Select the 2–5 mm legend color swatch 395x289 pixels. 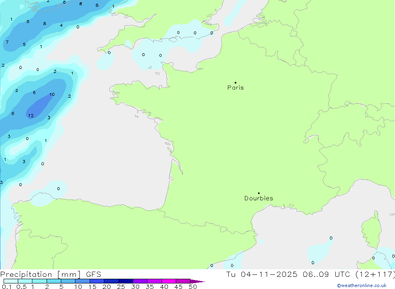pos(54,281)
